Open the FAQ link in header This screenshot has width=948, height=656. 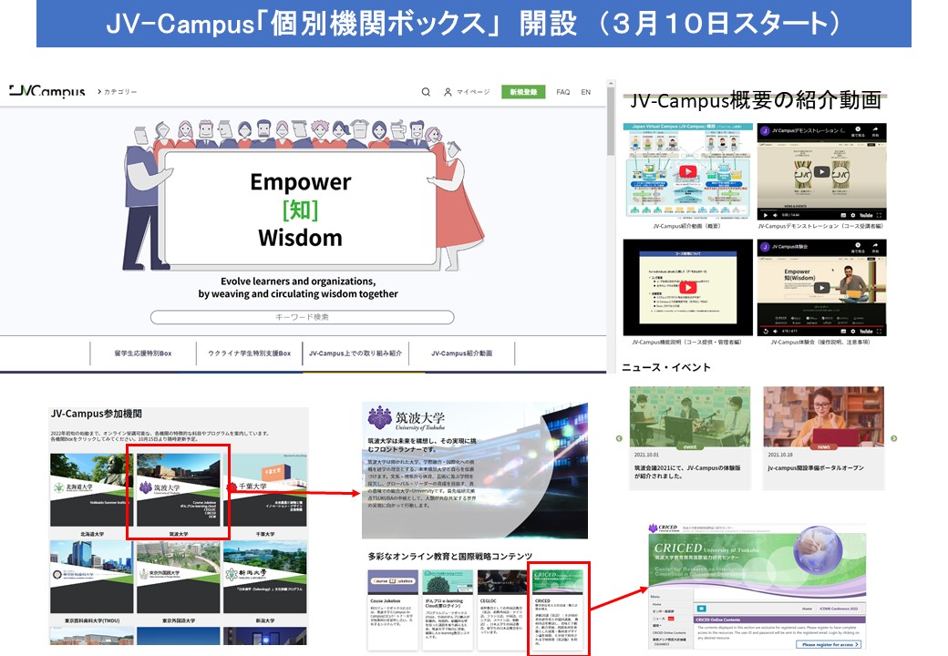563,92
